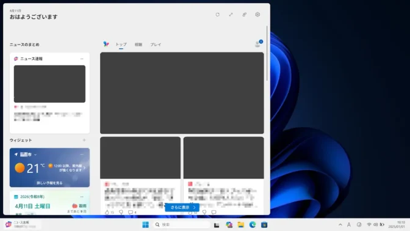
Task: Dislike the right news article
Action: click(204, 213)
